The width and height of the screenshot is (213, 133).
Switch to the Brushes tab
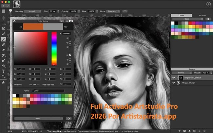(x=203, y=15)
